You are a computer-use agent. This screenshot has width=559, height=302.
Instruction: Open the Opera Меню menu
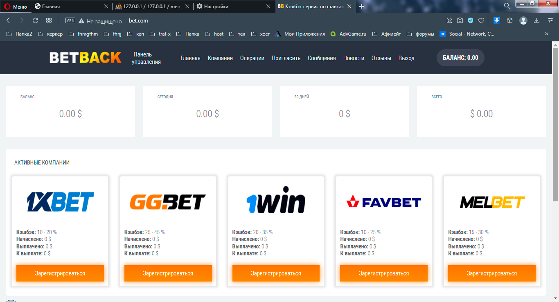(16, 6)
